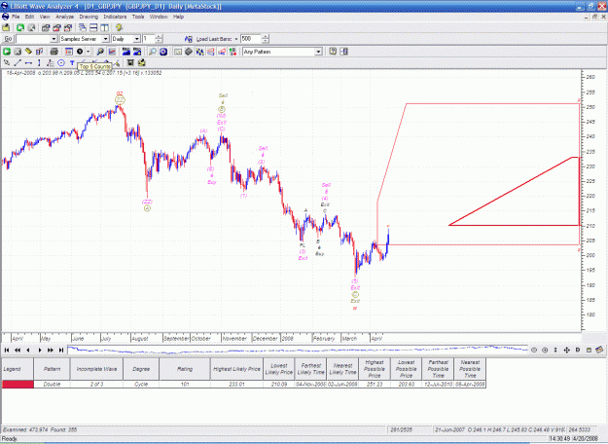This screenshot has width=608, height=444.
Task: Select the 'Double' pattern cell
Action: point(52,385)
